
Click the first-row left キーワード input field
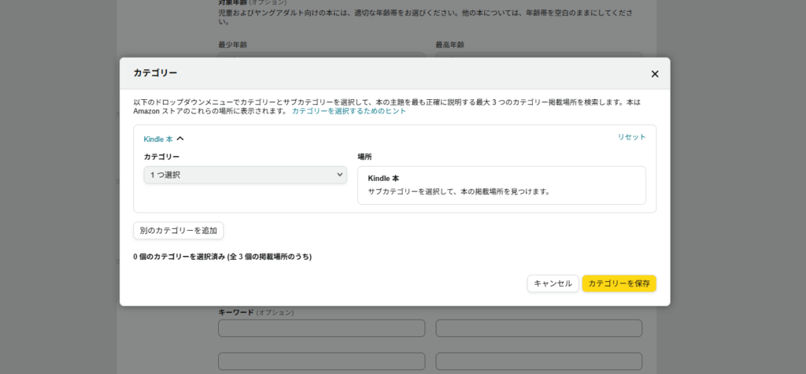(321, 328)
